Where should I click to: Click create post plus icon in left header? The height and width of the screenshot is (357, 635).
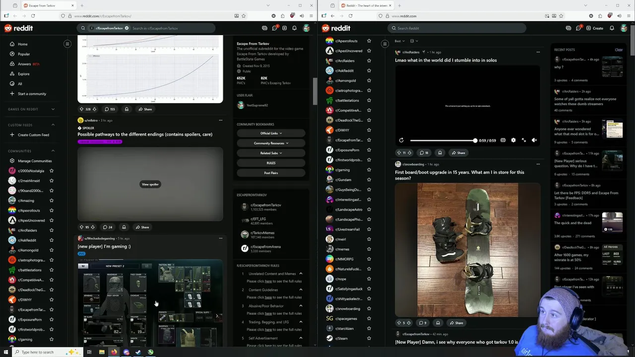tap(284, 28)
